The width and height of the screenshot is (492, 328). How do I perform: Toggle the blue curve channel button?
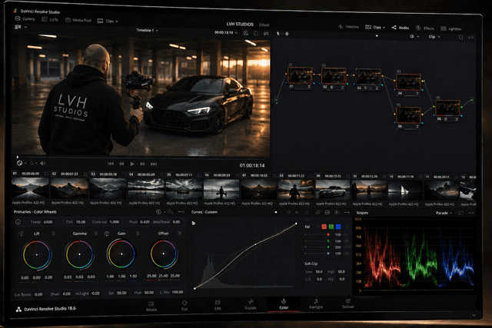pos(338,227)
